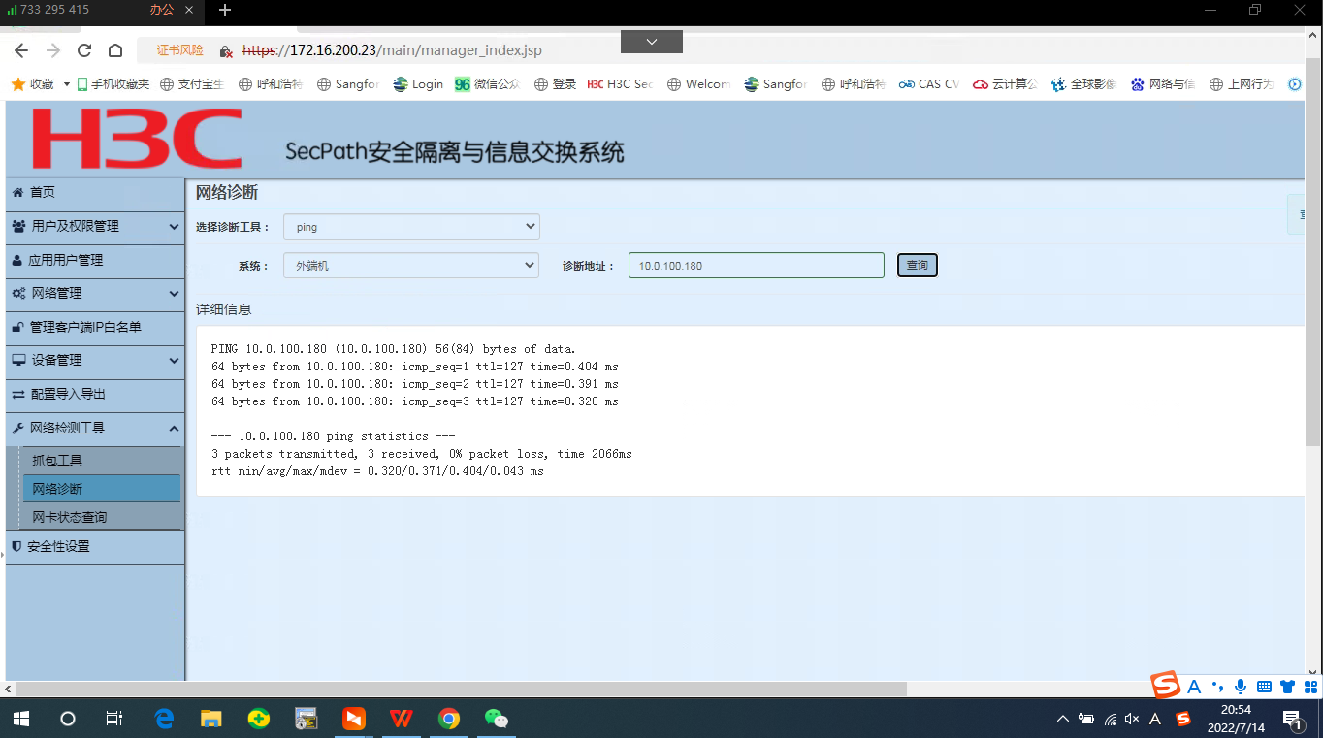
Task: Expand the 网络管理 sidebar menu
Action: click(x=94, y=293)
